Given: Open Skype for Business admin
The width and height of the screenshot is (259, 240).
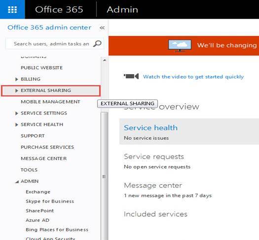Looking at the screenshot, I should click(x=50, y=201).
